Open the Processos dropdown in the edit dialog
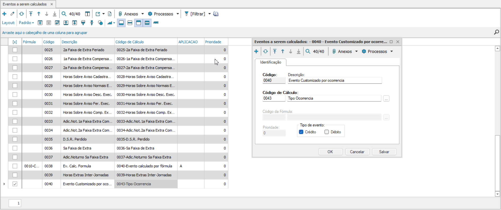This screenshot has width=501, height=210. 392,51
